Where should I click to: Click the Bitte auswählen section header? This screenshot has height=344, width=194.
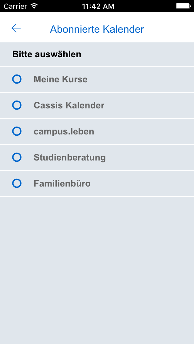[47, 55]
